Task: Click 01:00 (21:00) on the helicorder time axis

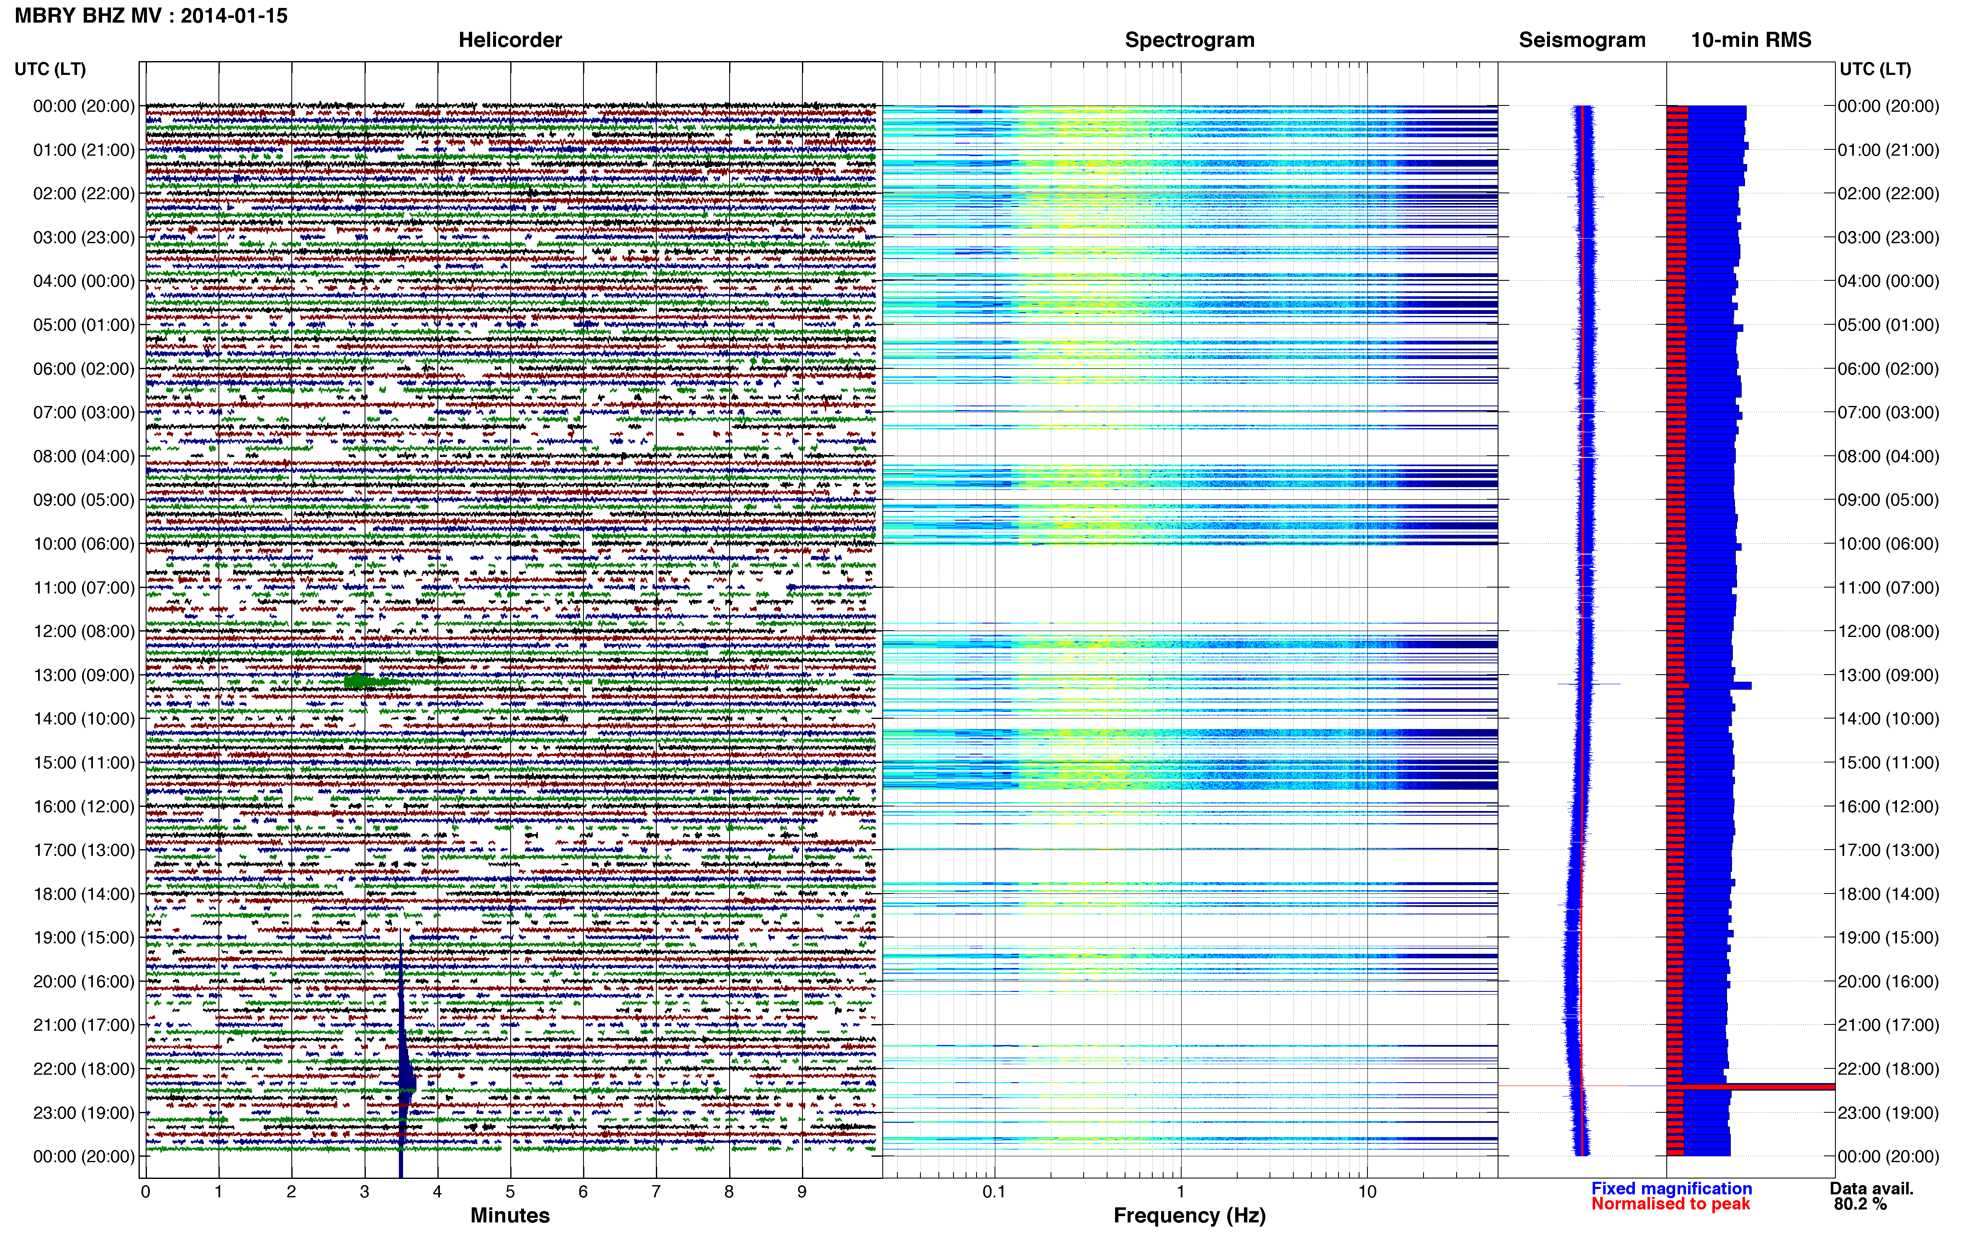Action: [x=84, y=150]
